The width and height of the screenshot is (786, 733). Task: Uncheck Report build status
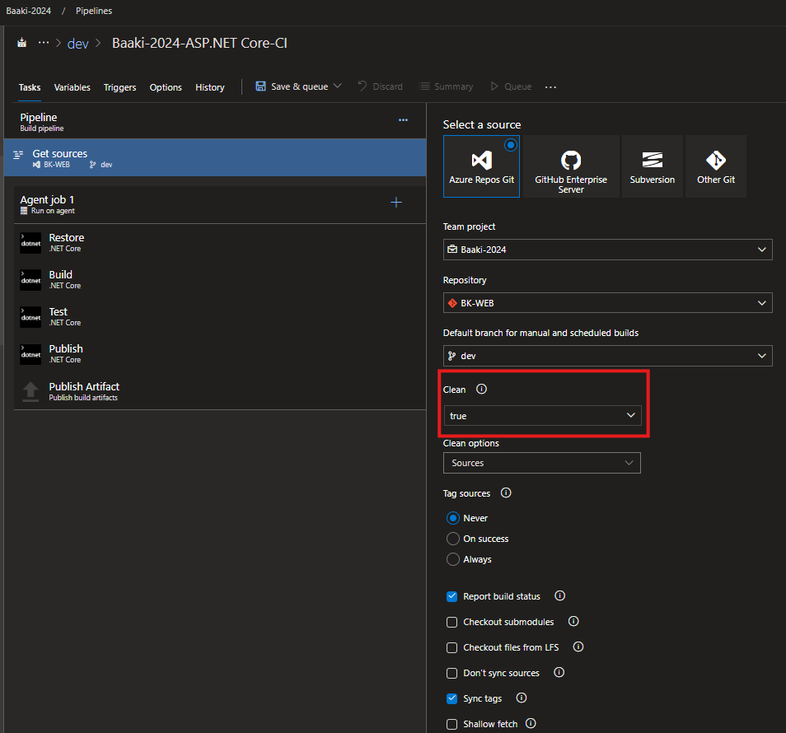pyautogui.click(x=451, y=596)
